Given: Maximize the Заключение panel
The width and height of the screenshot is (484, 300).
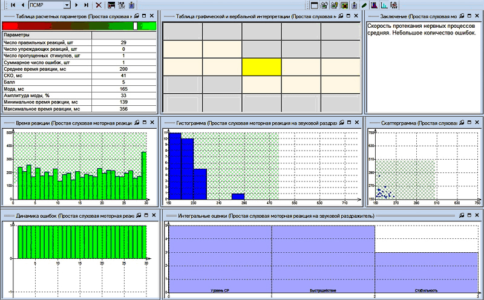Looking at the screenshot, I should [x=469, y=16].
